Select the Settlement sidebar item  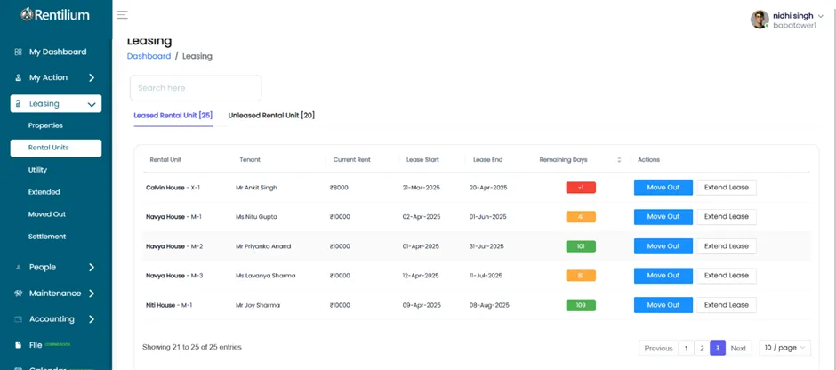pos(47,237)
